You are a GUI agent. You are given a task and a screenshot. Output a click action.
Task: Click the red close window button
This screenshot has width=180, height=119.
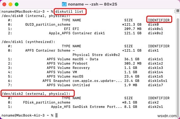[x=4, y=4]
